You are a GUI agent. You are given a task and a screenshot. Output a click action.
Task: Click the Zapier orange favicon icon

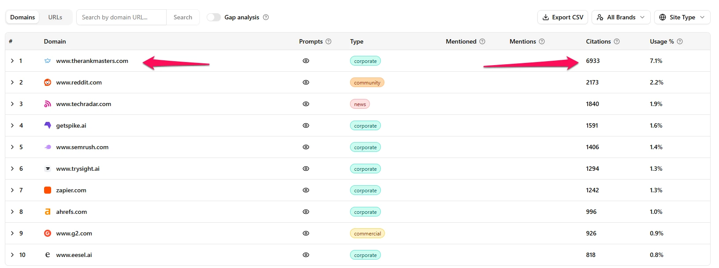click(48, 190)
